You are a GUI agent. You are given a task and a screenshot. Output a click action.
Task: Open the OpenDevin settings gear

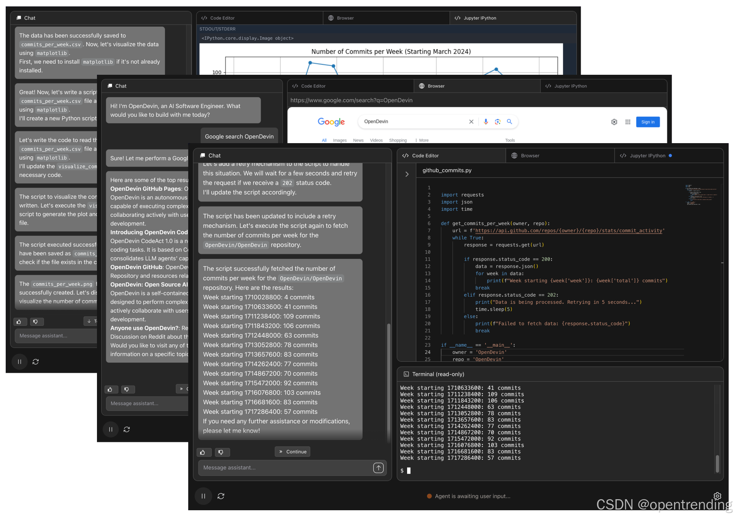(x=718, y=496)
